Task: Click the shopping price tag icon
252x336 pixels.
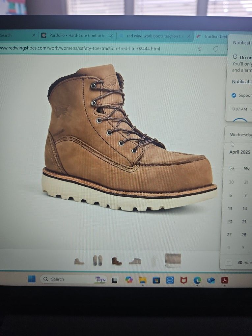Action: point(216,49)
